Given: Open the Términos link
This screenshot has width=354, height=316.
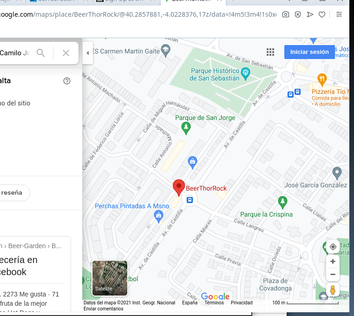Looking at the screenshot, I should click(x=214, y=303).
